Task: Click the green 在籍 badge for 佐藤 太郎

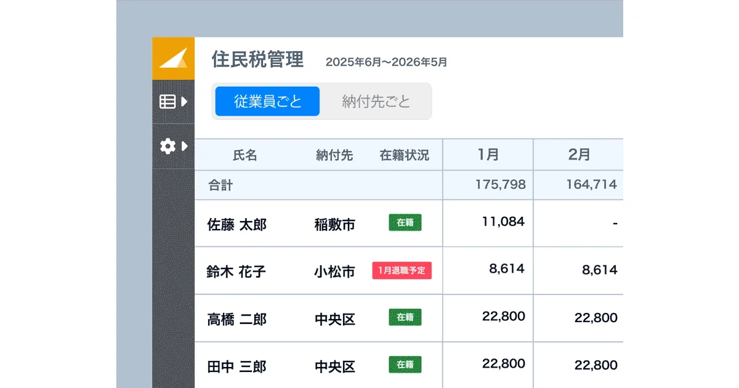Action: [404, 224]
